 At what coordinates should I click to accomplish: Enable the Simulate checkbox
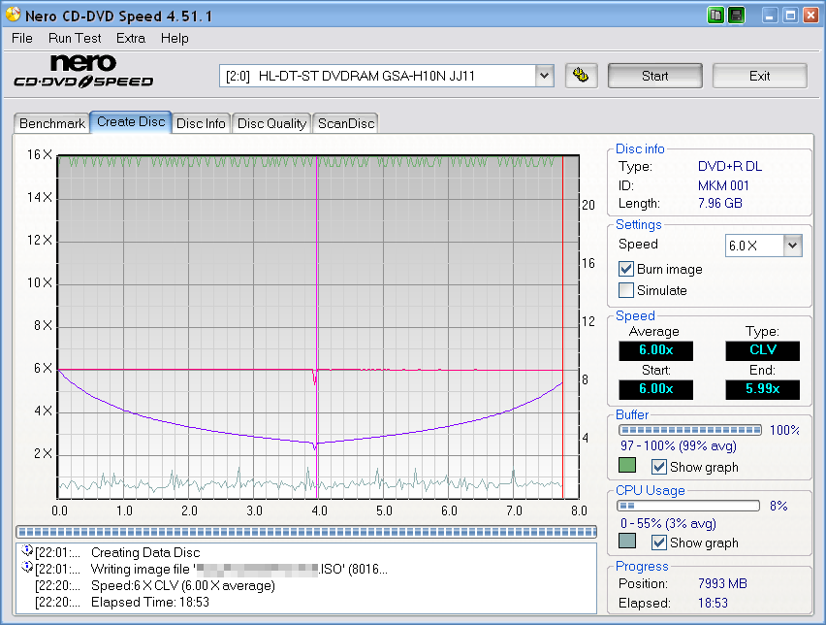coord(626,290)
